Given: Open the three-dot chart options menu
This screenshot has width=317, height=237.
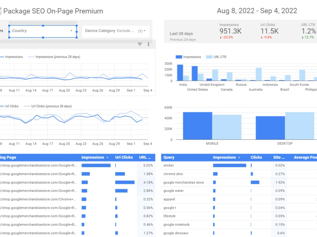Looking at the screenshot, I should (148, 44).
